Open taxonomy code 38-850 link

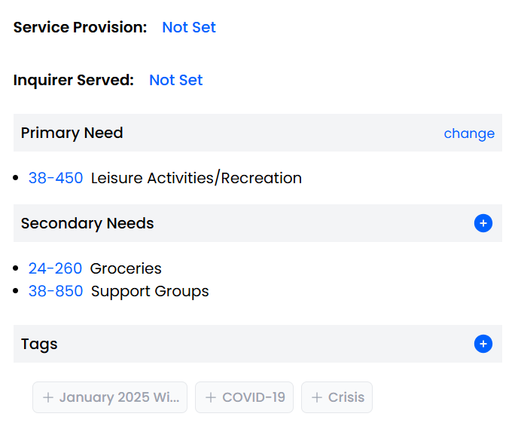[x=56, y=291]
